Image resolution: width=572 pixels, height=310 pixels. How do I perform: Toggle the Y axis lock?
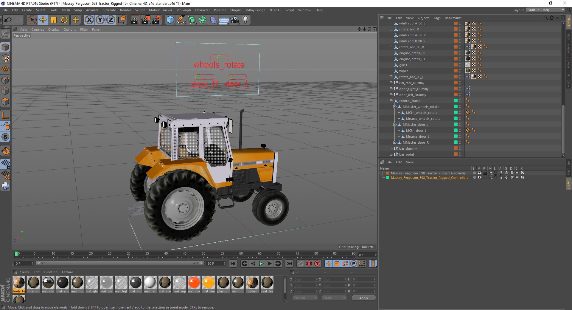coord(100,20)
